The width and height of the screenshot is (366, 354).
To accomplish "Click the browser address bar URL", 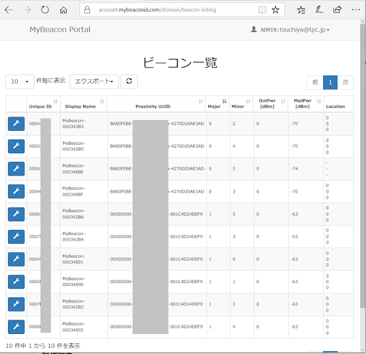I will click(x=157, y=10).
